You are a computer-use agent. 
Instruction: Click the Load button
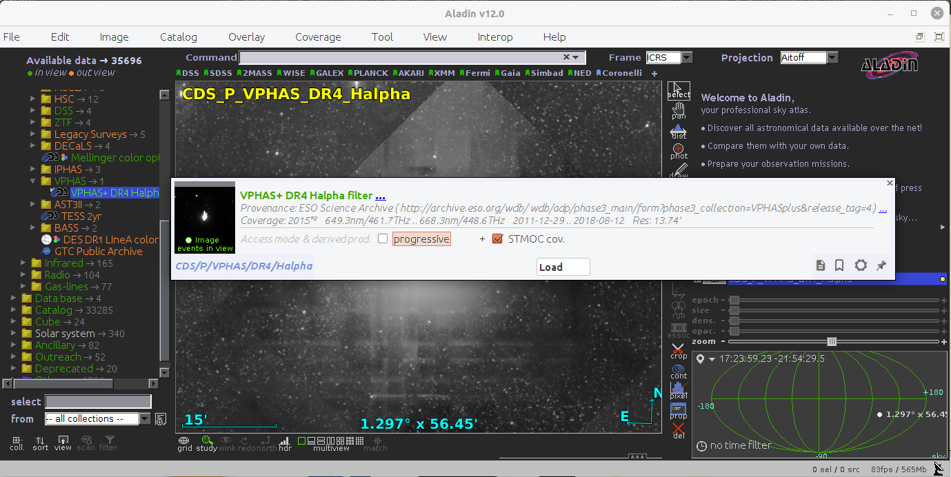pyautogui.click(x=563, y=267)
